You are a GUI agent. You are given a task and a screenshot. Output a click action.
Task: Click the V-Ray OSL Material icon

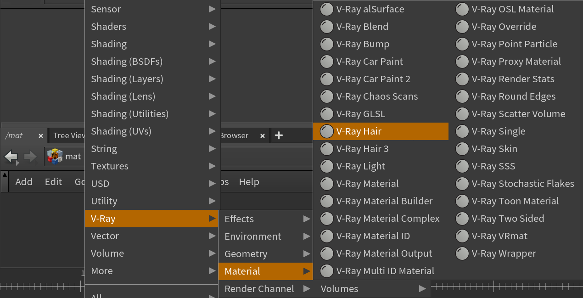click(x=462, y=9)
